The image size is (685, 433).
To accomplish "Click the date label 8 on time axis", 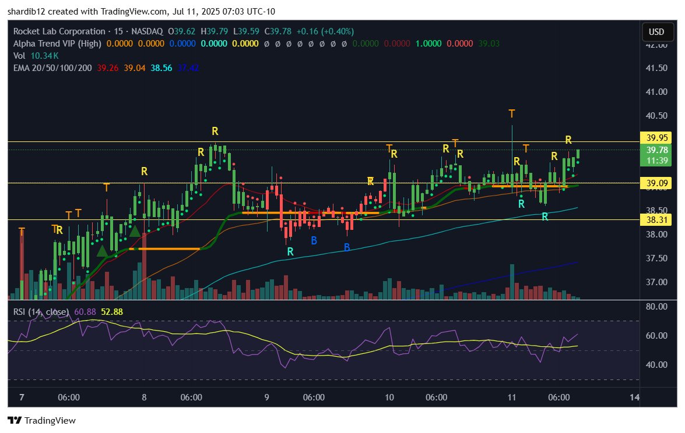I will point(144,397).
